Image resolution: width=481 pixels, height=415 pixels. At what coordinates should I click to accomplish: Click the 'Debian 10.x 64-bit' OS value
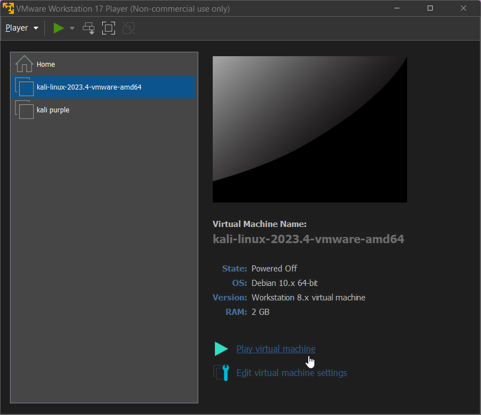click(x=285, y=283)
